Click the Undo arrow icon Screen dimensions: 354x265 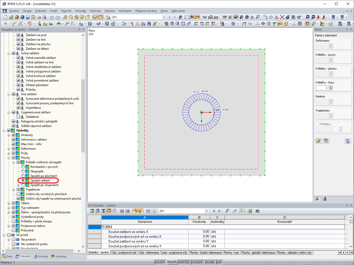[52, 17]
